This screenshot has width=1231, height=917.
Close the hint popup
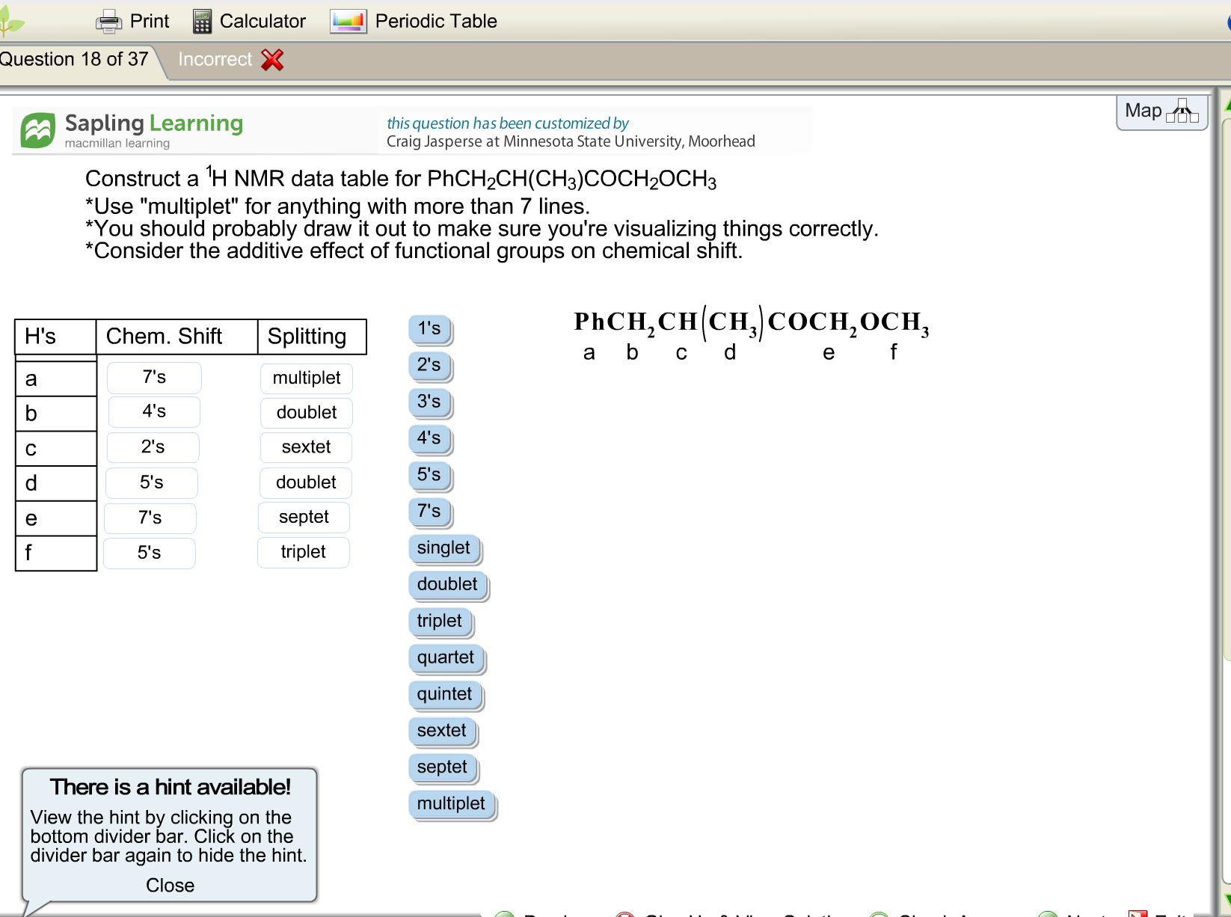pyautogui.click(x=170, y=885)
